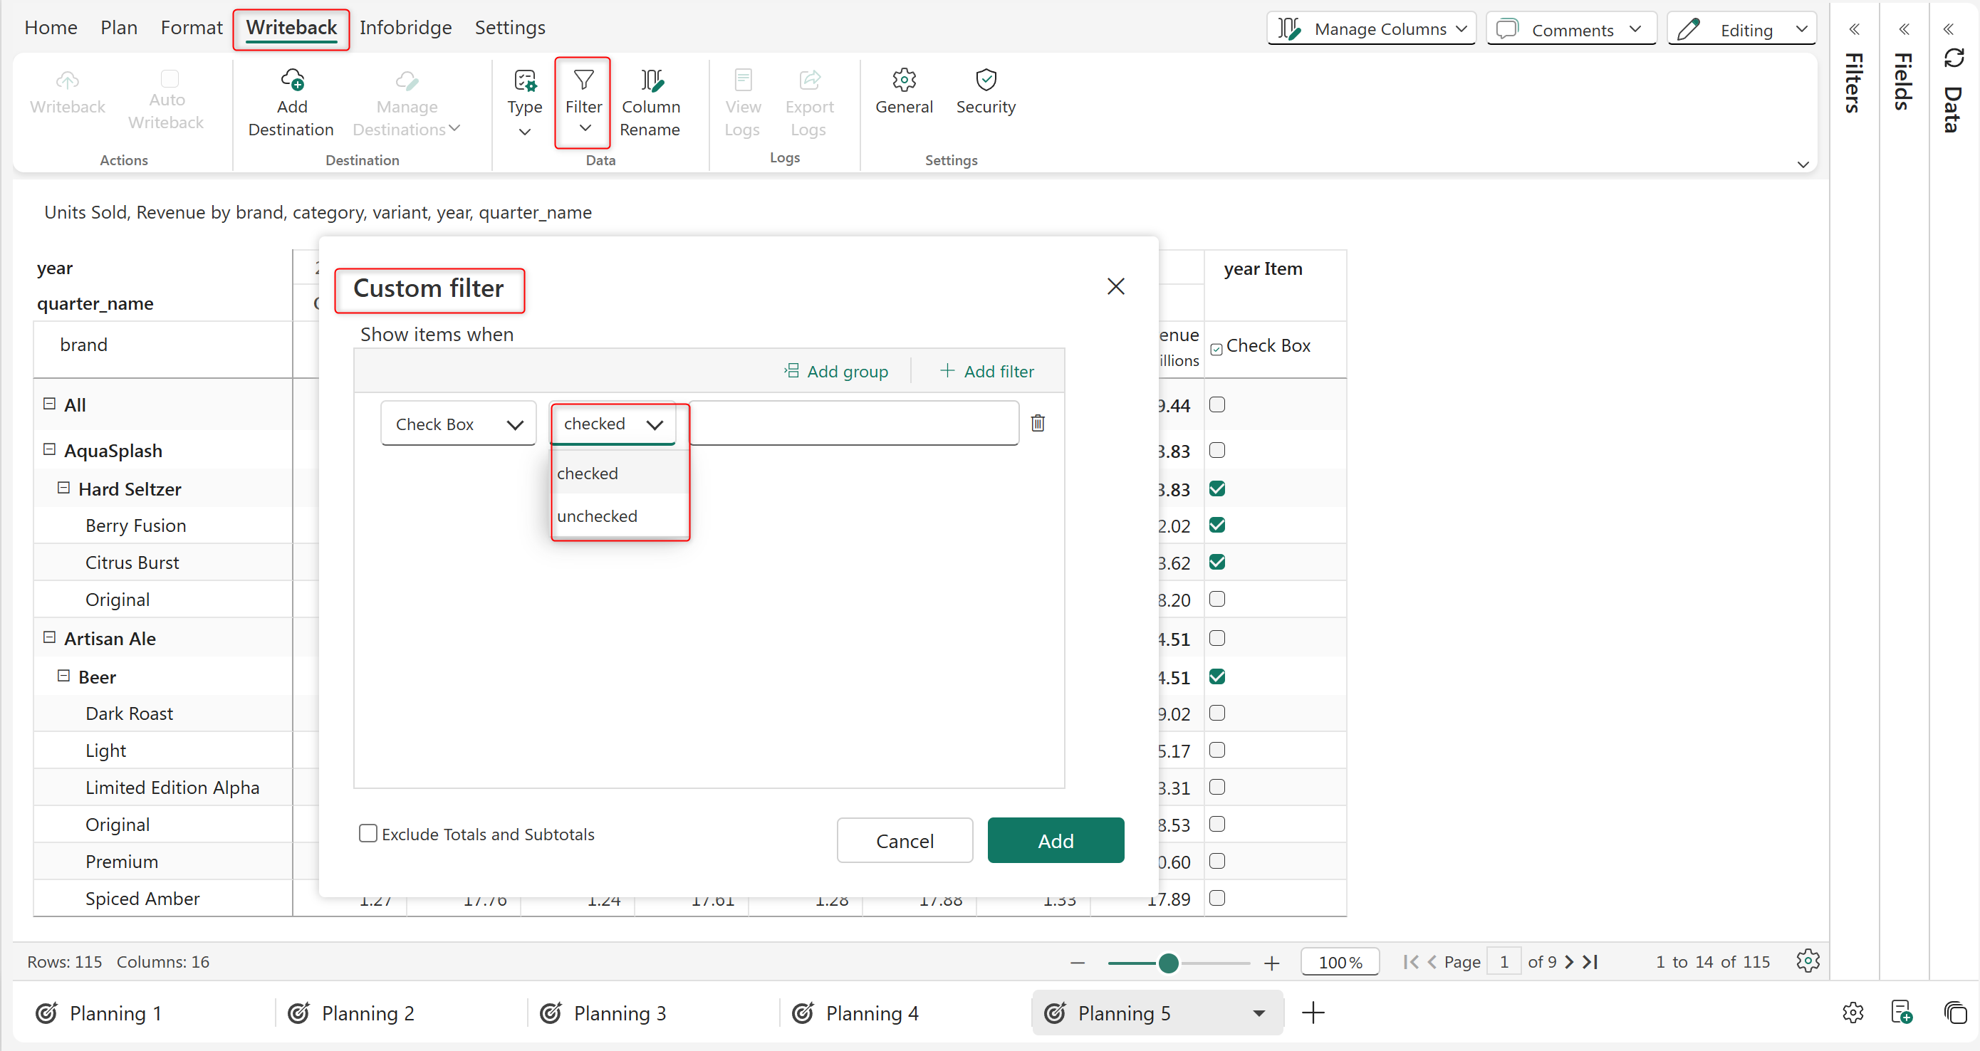Viewport: 1980px width, 1051px height.
Task: Go to last page arrow
Action: pyautogui.click(x=1591, y=962)
